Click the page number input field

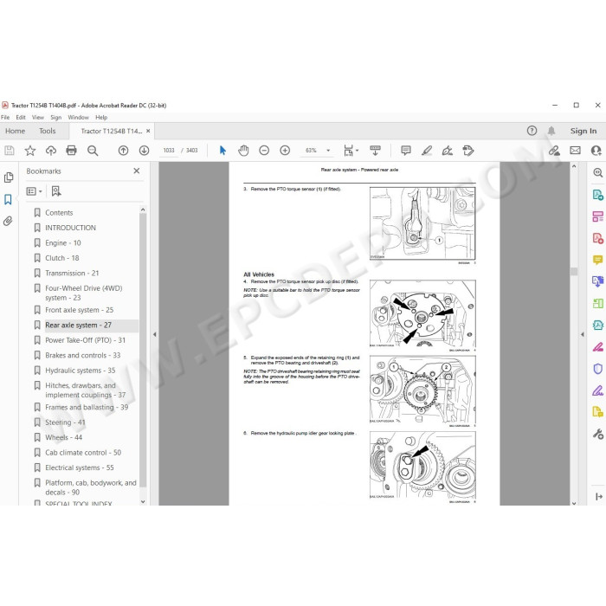coord(169,151)
